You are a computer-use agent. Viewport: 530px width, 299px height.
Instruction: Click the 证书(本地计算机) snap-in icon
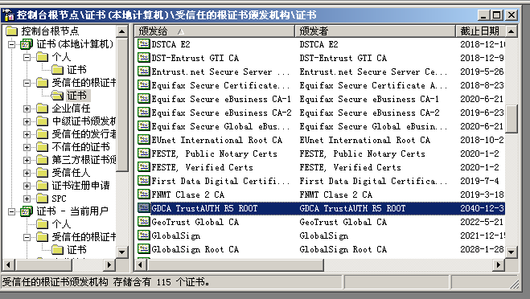click(x=27, y=44)
